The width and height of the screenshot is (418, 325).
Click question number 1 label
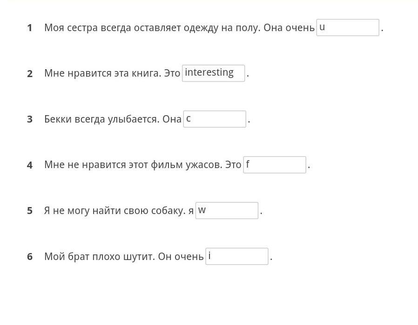point(30,28)
